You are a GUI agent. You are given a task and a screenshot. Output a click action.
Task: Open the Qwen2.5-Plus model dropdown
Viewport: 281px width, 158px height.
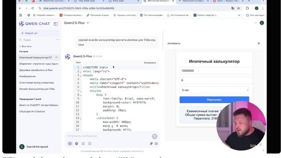(76, 23)
